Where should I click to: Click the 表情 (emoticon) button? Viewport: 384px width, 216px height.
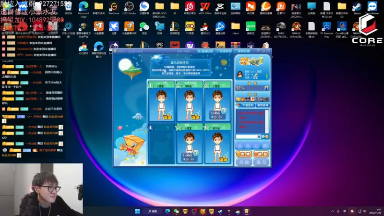[x=244, y=154]
